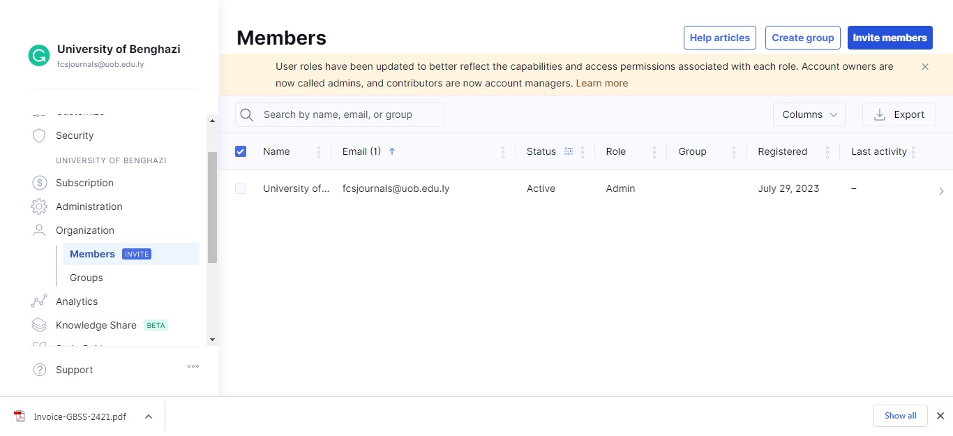953x436 pixels.
Task: Go to Groups in the sidebar
Action: tap(87, 278)
